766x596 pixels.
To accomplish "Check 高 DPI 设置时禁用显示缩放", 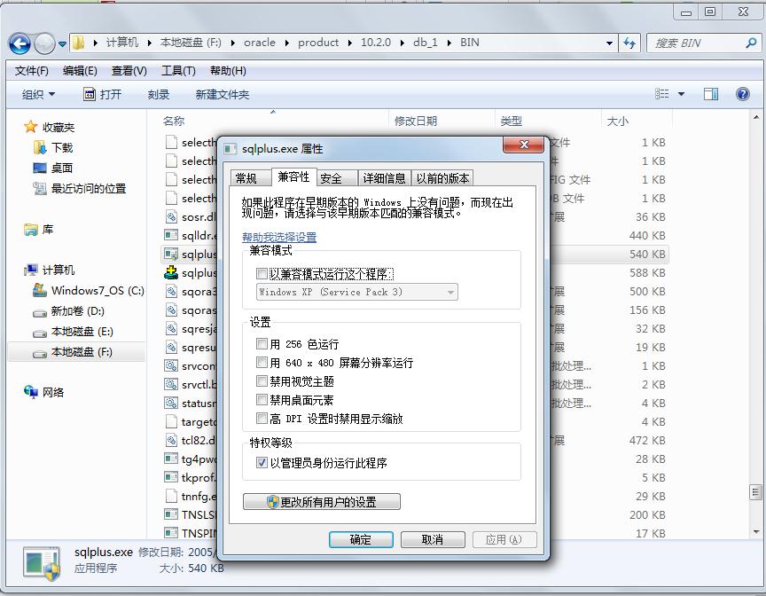I will coord(262,418).
